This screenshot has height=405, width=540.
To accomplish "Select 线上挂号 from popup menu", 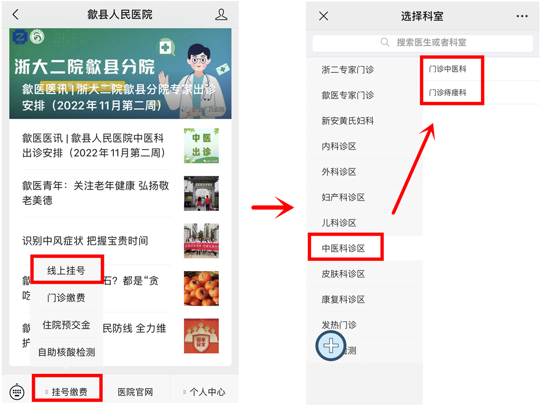I will click(x=66, y=271).
